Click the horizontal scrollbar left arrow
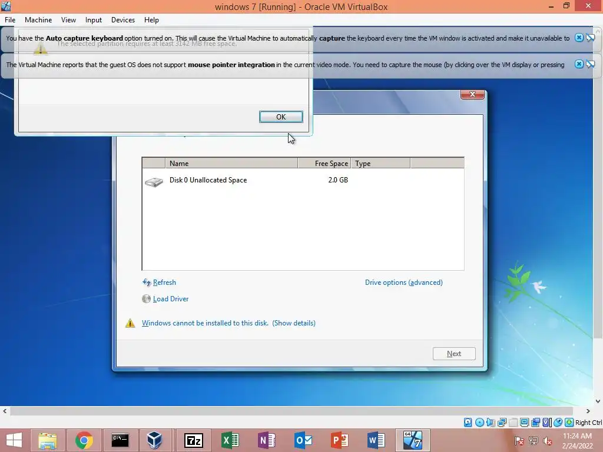The width and height of the screenshot is (603, 452). [x=5, y=411]
